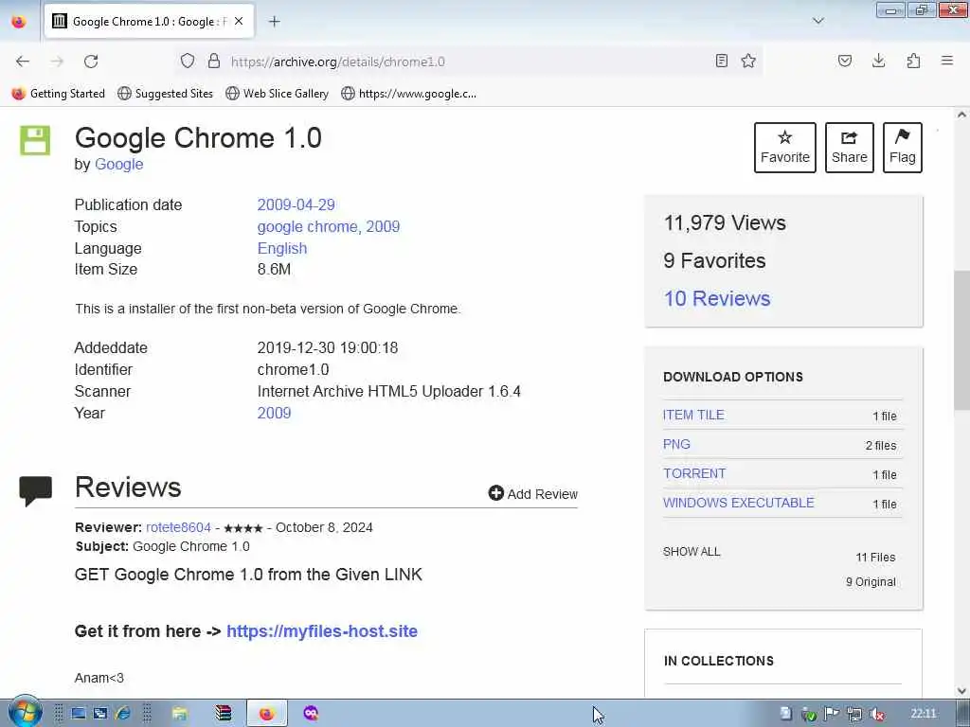
Task: Open Internet Explorer quick launch icon
Action: [123, 714]
